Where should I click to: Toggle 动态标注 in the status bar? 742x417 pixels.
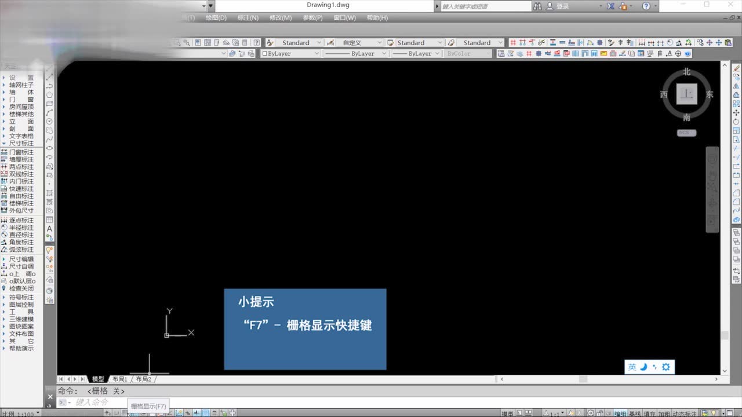click(x=685, y=414)
